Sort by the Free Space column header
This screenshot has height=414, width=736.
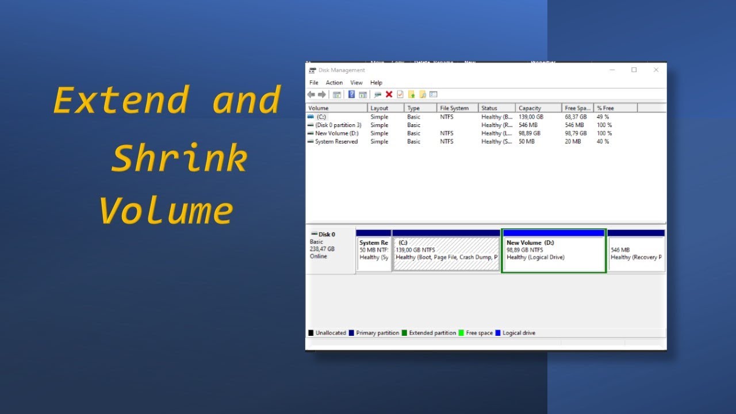578,108
